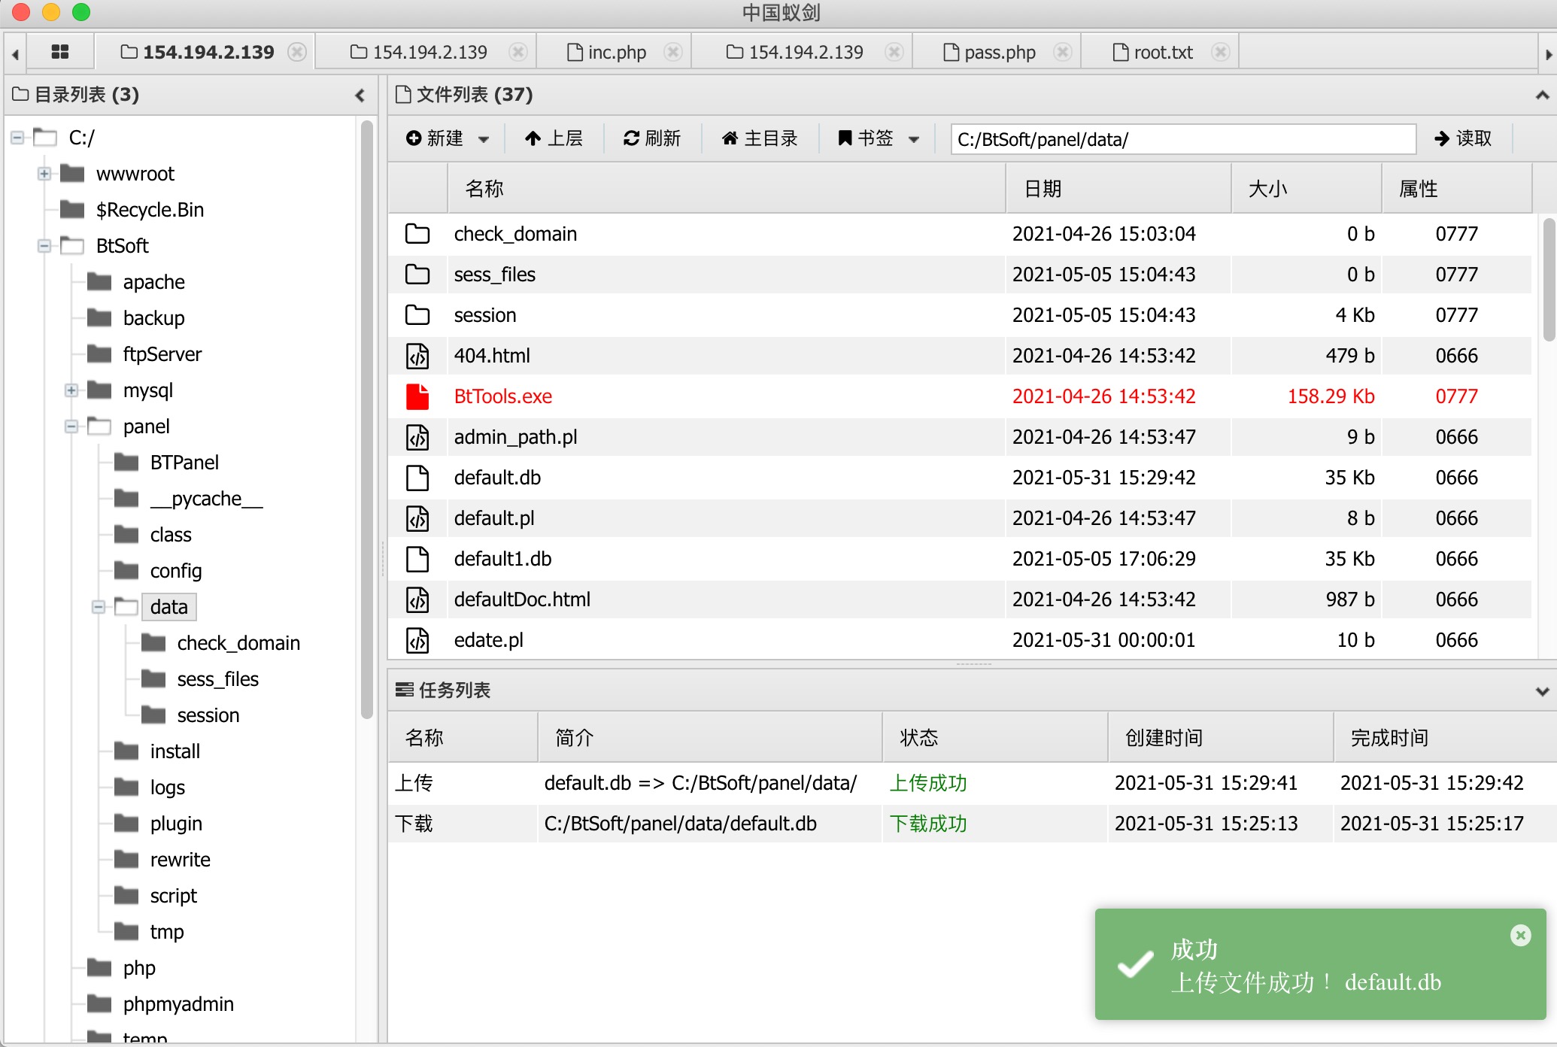The height and width of the screenshot is (1047, 1557).
Task: Collapse the C:/ root tree node
Action: [17, 138]
